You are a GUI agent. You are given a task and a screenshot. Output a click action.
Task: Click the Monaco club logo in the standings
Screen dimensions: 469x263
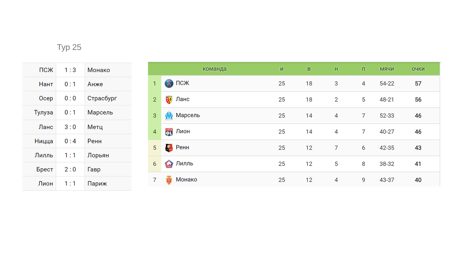coord(169,180)
